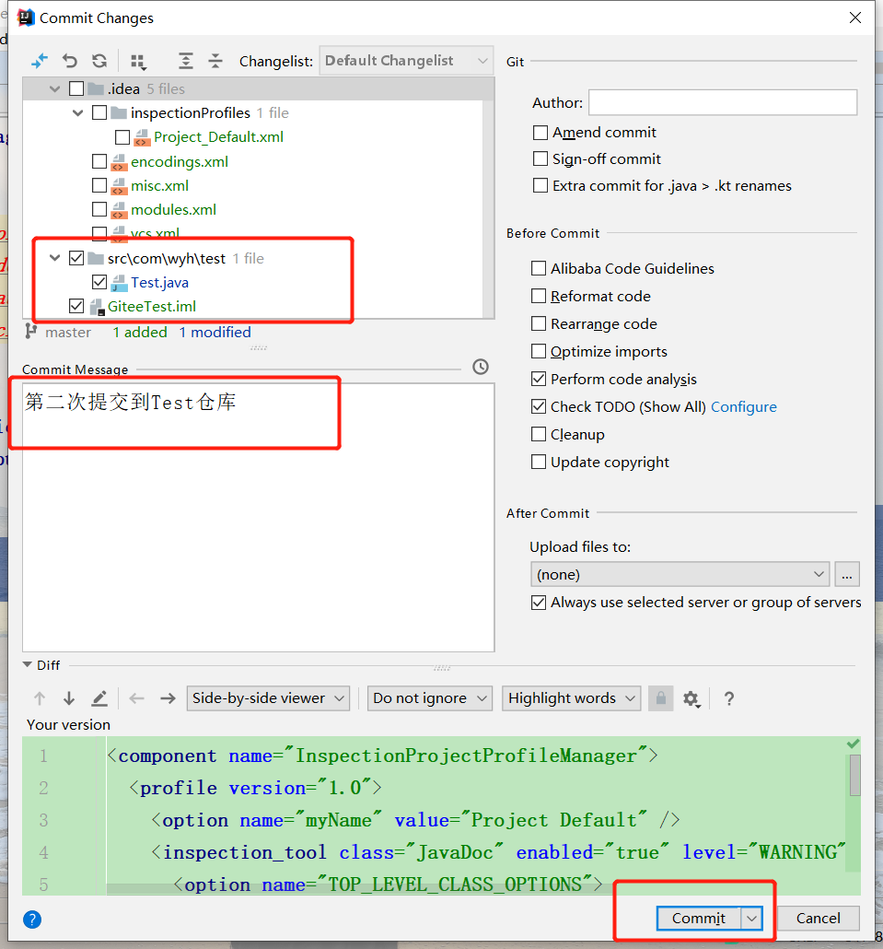Viewport: 883px width, 949px height.
Task: Open the Group By toolbar icon
Action: tap(138, 62)
